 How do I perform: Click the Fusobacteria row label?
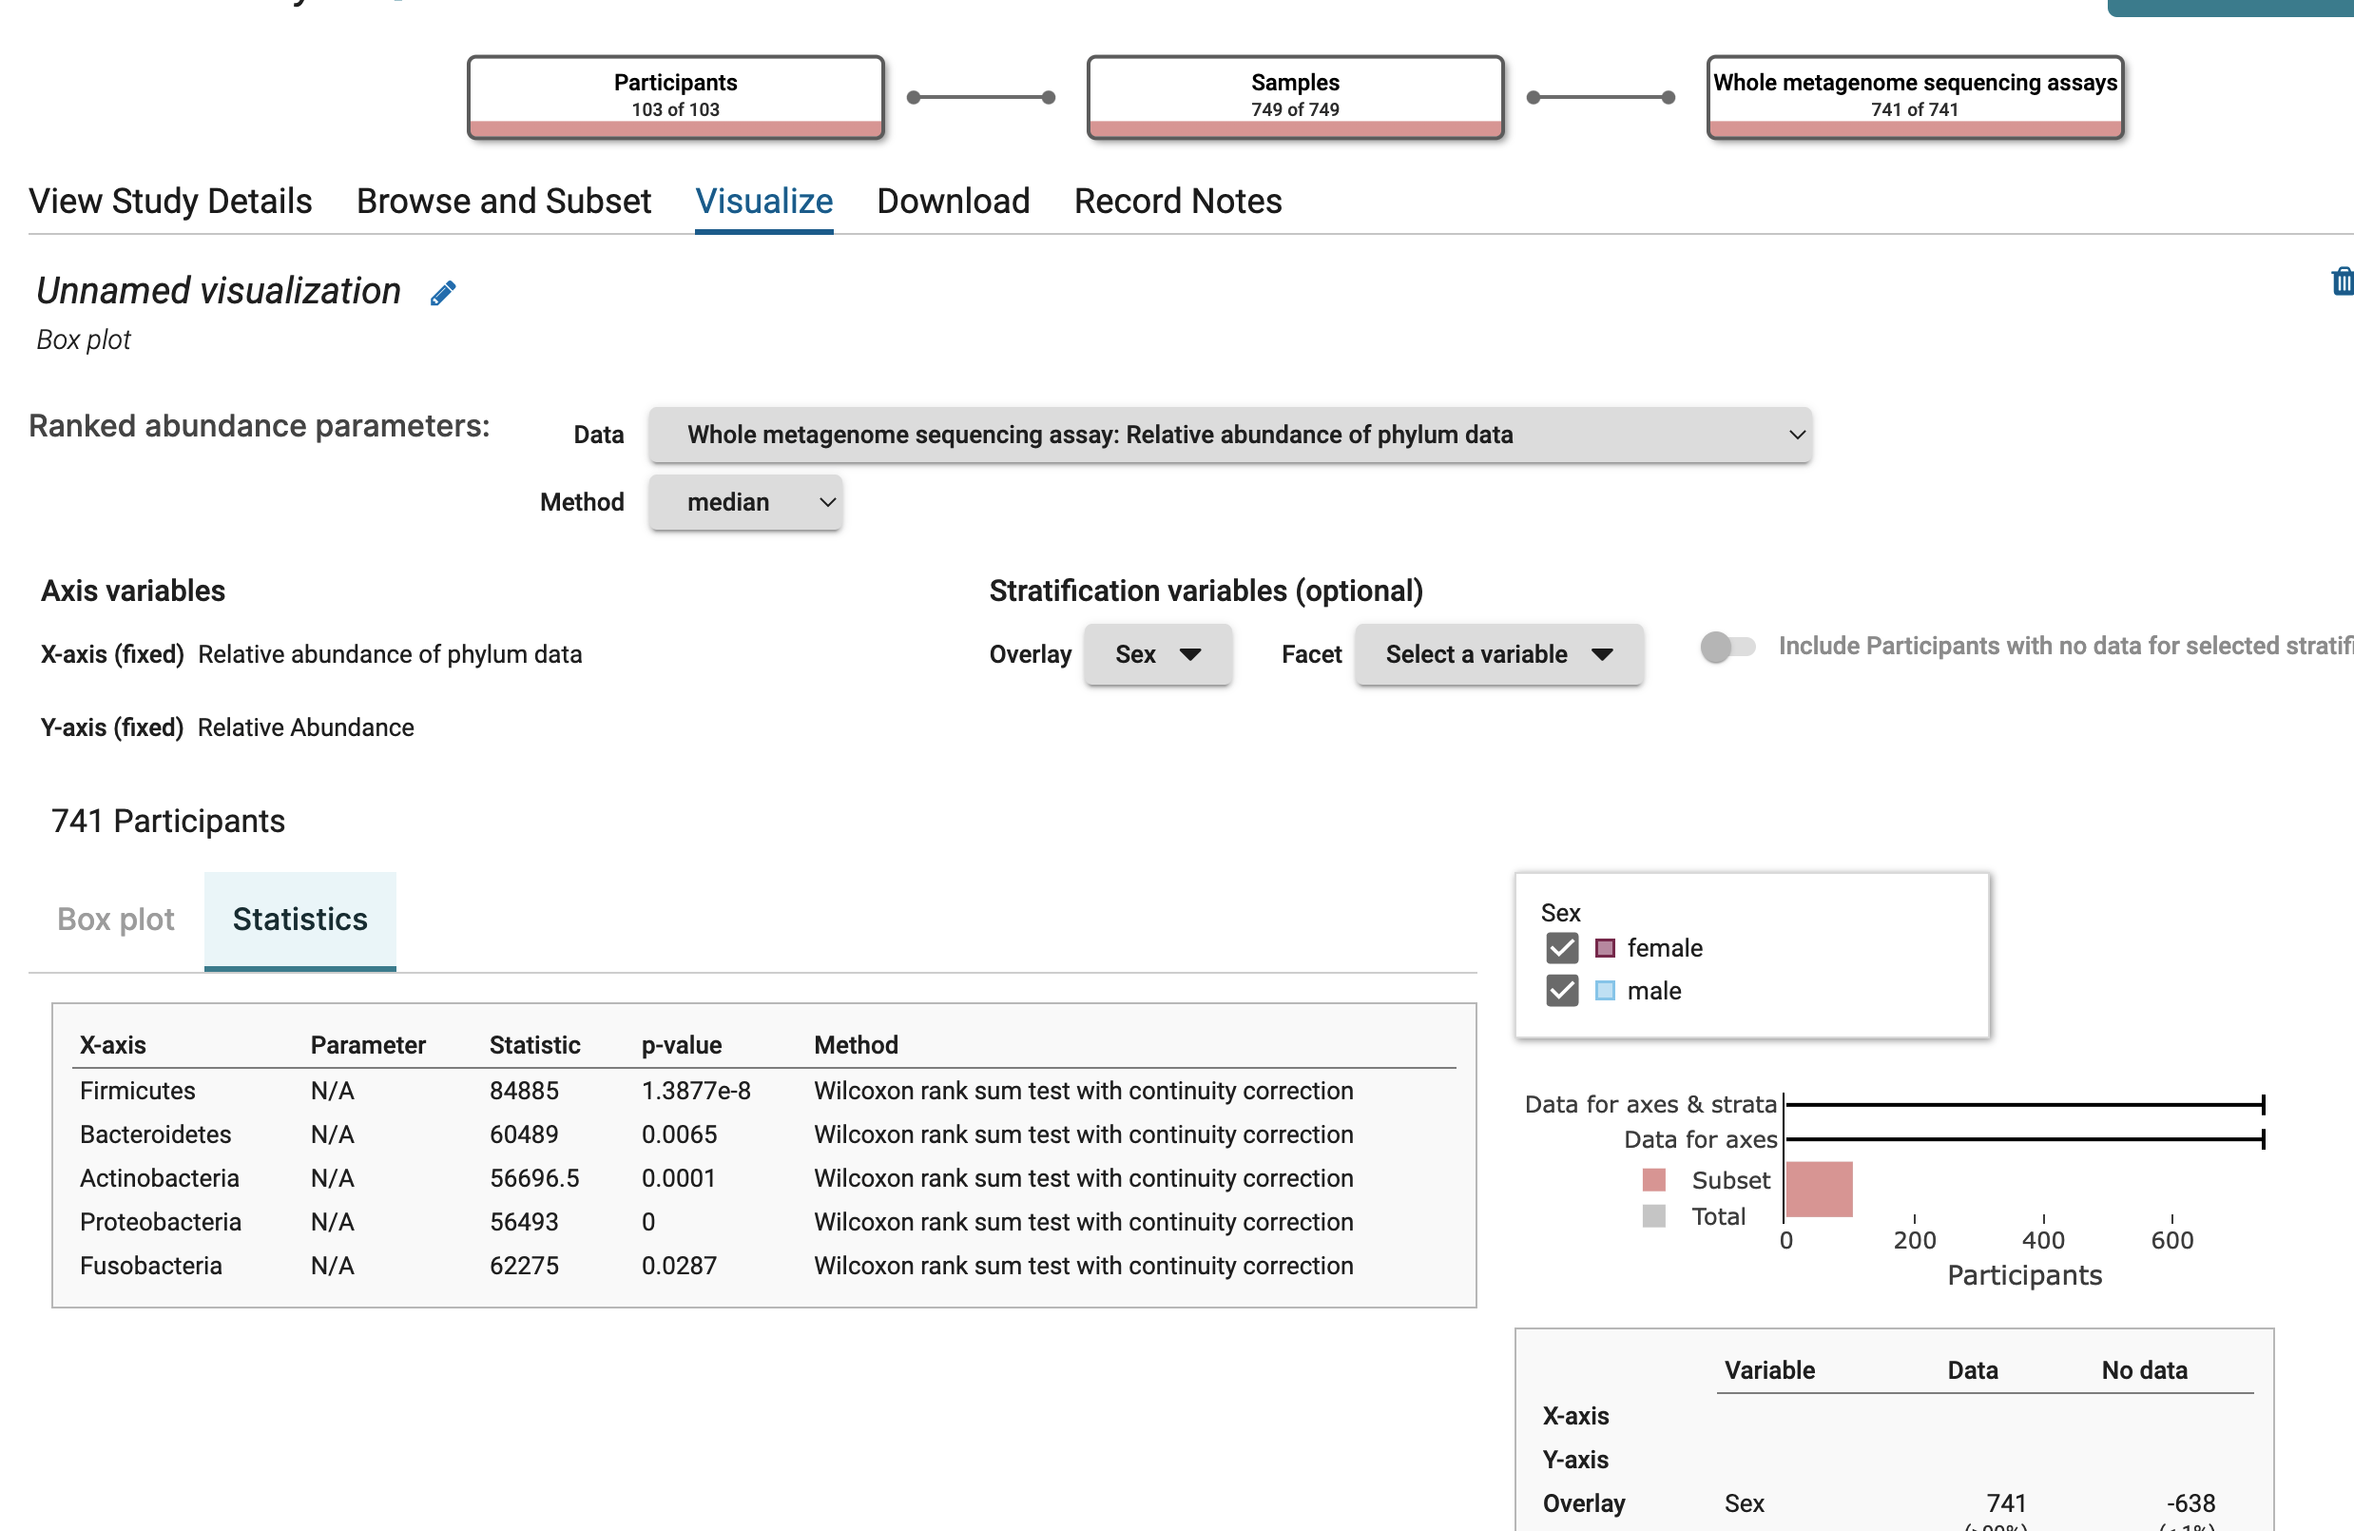(150, 1265)
